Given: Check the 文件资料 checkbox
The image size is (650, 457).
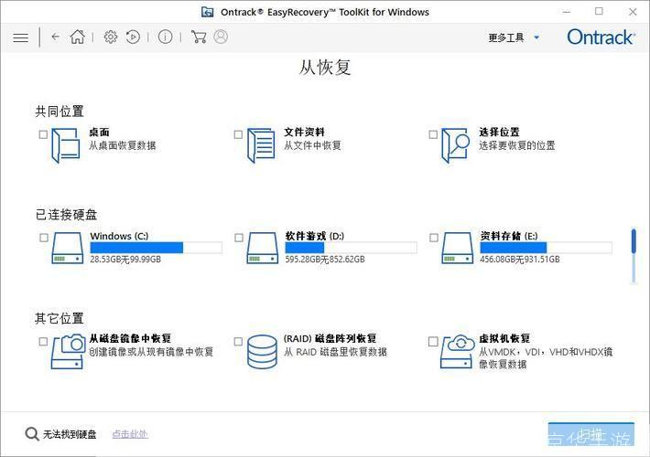Looking at the screenshot, I should pyautogui.click(x=238, y=134).
